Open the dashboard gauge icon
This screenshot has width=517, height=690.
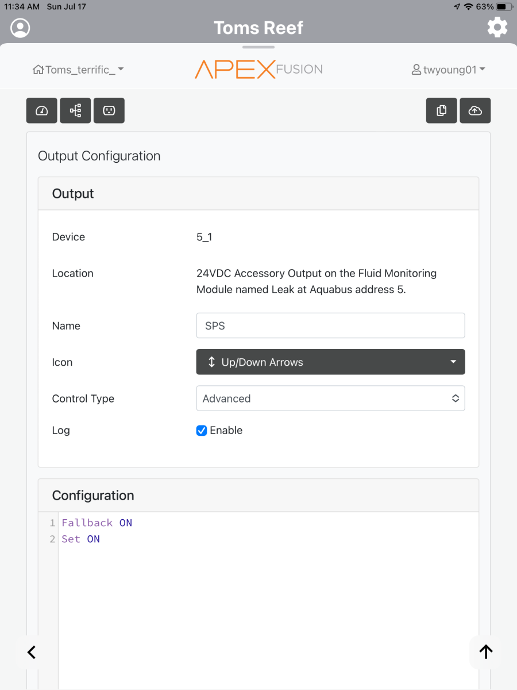(42, 111)
